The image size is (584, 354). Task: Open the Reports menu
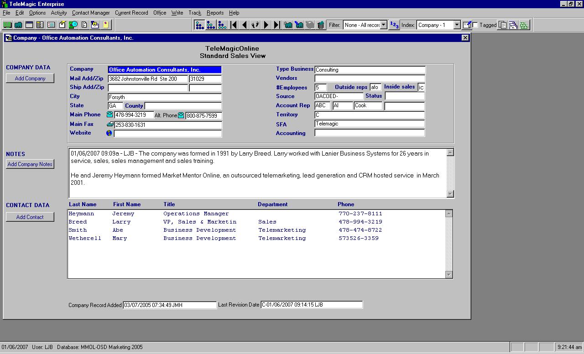point(215,12)
